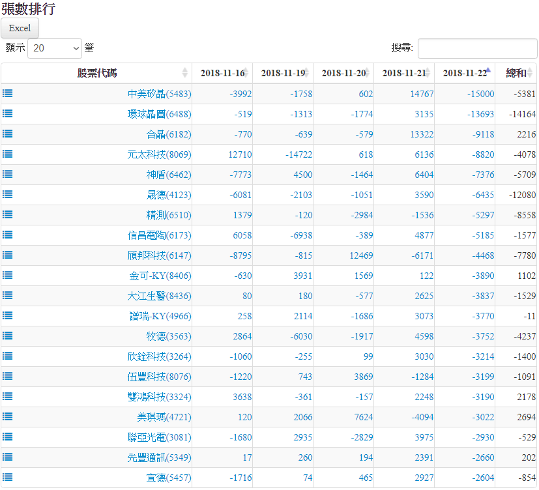Click the 14767 value for 中美矽晶
This screenshot has height=490, width=539.
point(422,94)
